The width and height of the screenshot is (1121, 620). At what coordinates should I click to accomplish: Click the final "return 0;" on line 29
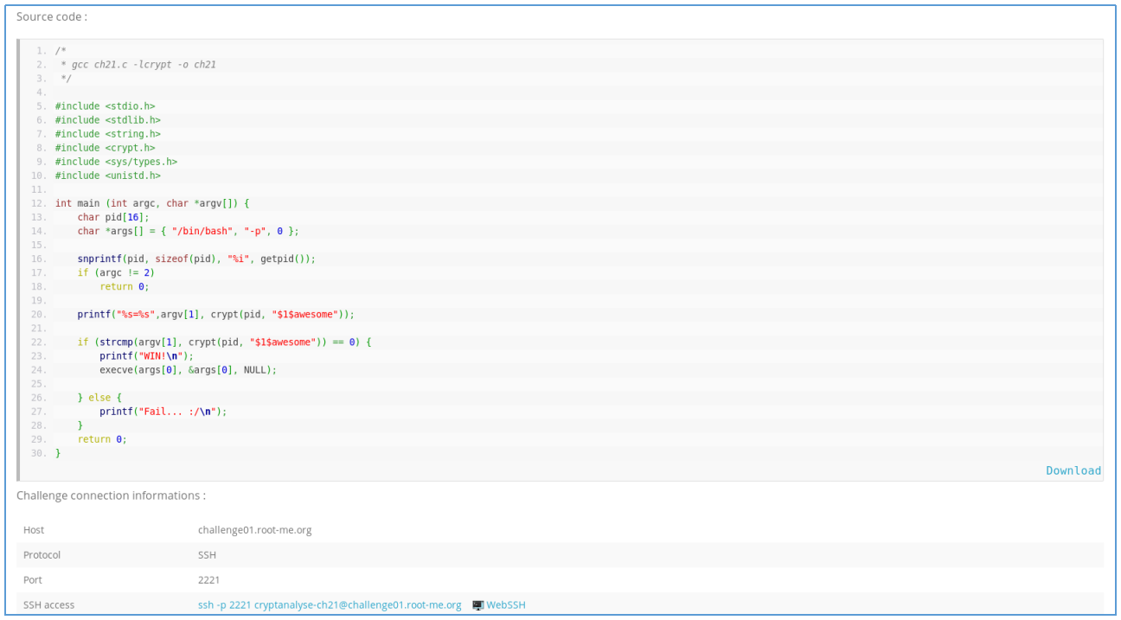click(x=102, y=438)
